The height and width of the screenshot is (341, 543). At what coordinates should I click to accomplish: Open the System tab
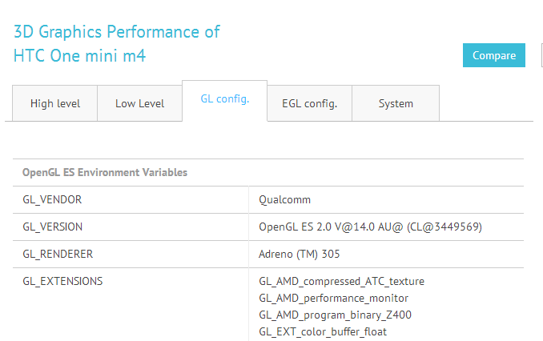(x=396, y=103)
